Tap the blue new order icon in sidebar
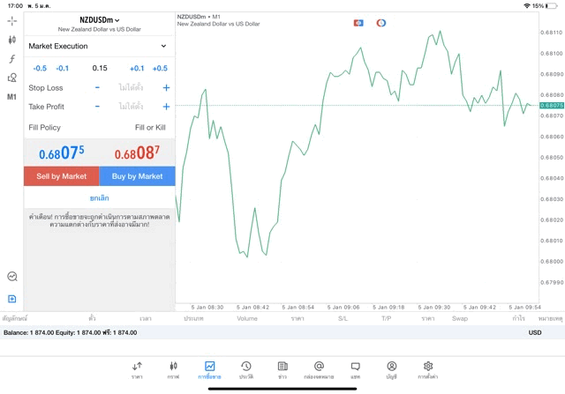 (x=11, y=299)
